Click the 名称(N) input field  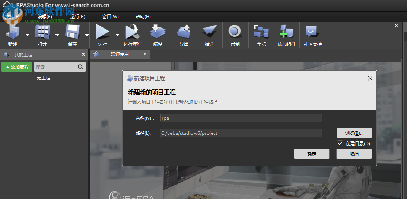click(x=241, y=118)
